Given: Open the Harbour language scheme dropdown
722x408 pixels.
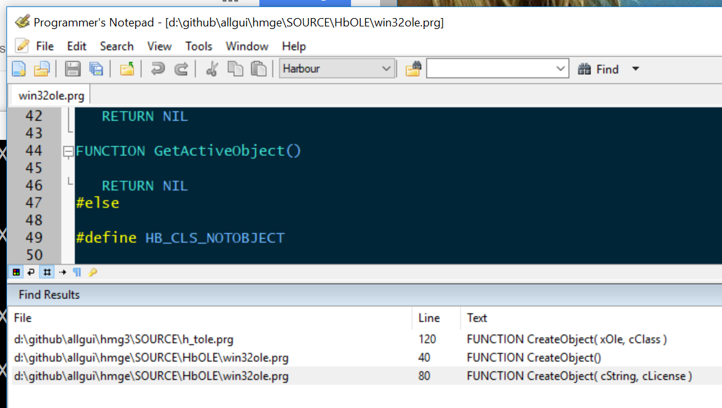Looking at the screenshot, I should (x=337, y=68).
